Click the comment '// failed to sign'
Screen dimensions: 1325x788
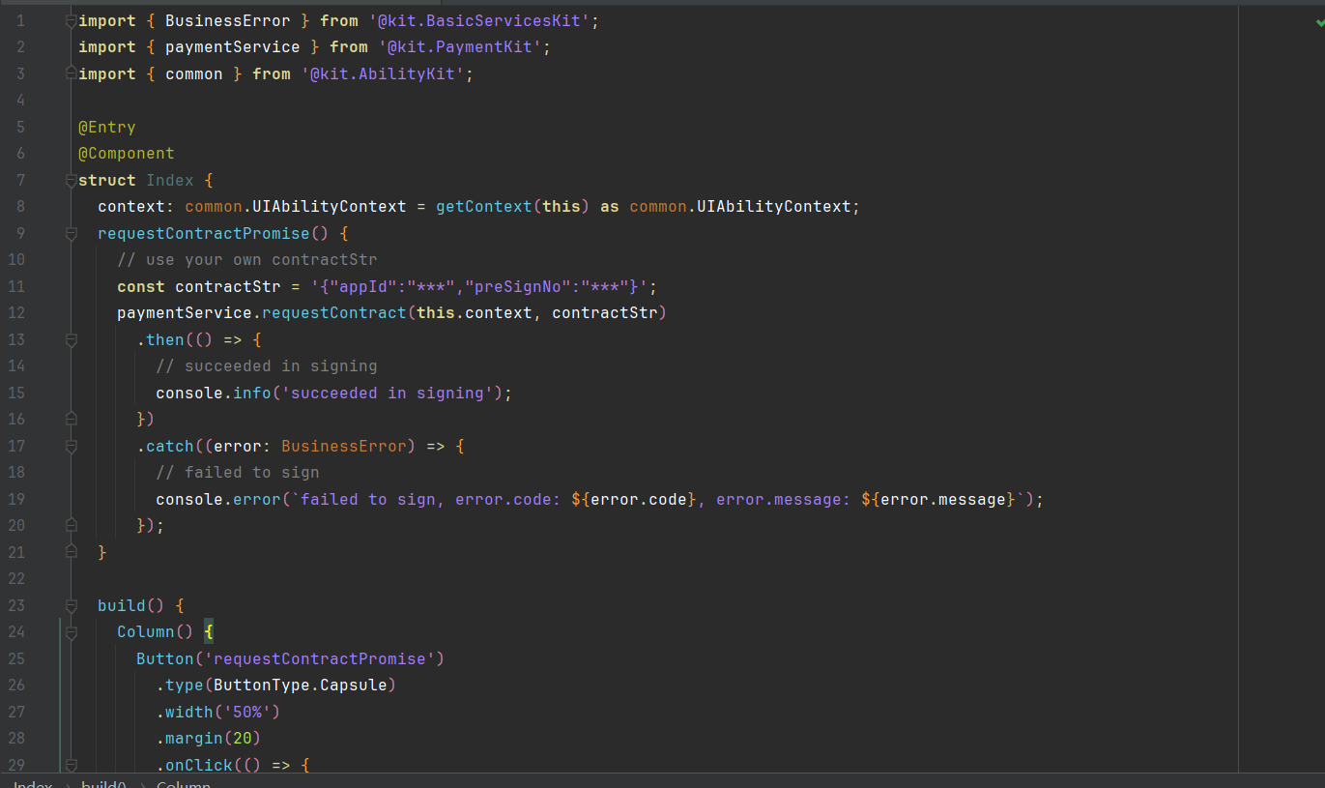coord(238,473)
